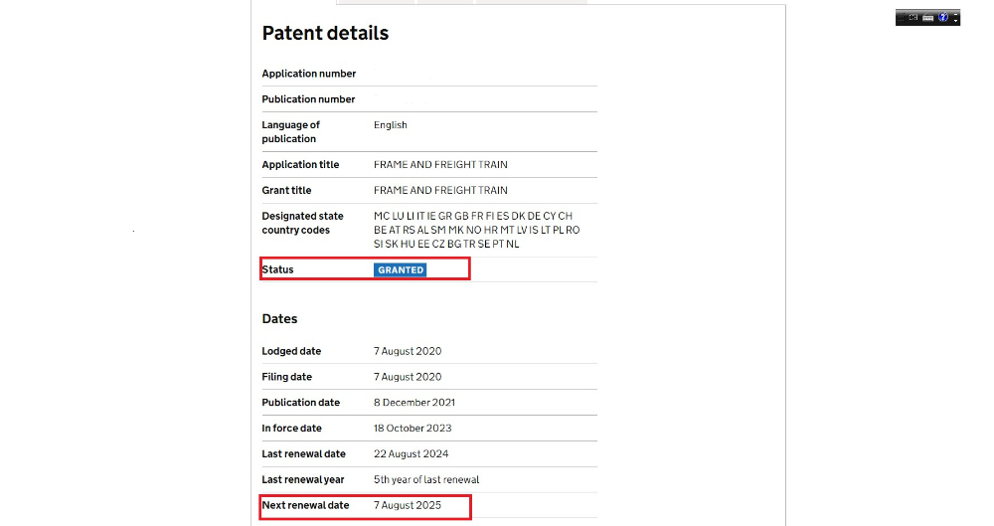Open the language bar keyboard icon

[928, 17]
